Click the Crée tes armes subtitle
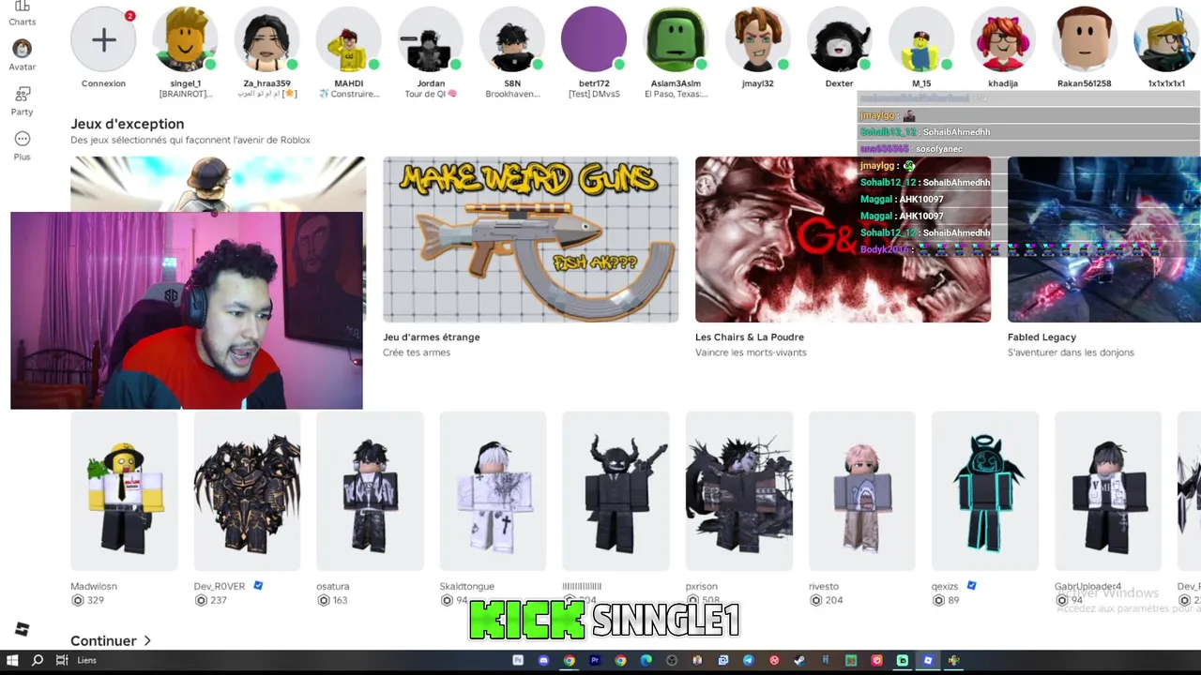The image size is (1201, 675). point(417,352)
